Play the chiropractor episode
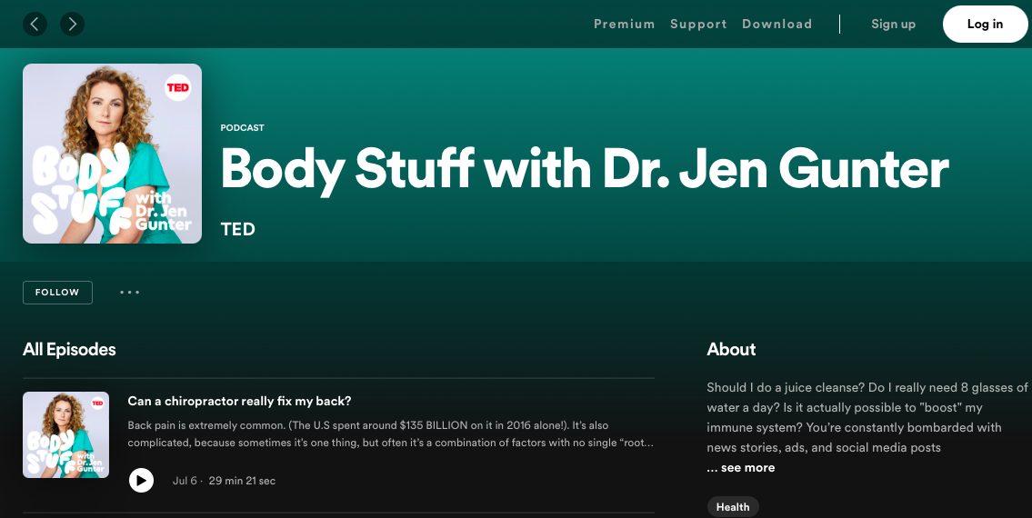The height and width of the screenshot is (518, 1032). [x=141, y=481]
